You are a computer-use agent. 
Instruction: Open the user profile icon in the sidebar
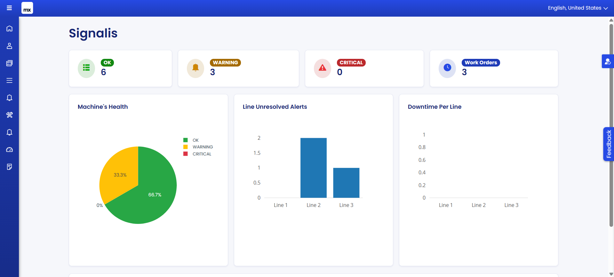coord(9,46)
